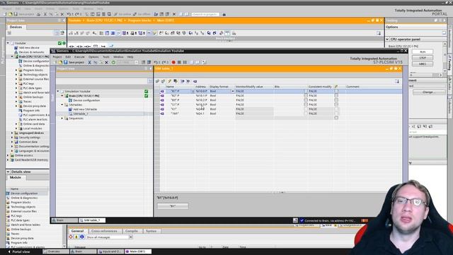
Task: Tick the consistent modify checkbox for "B2".P
Action: pos(336,96)
